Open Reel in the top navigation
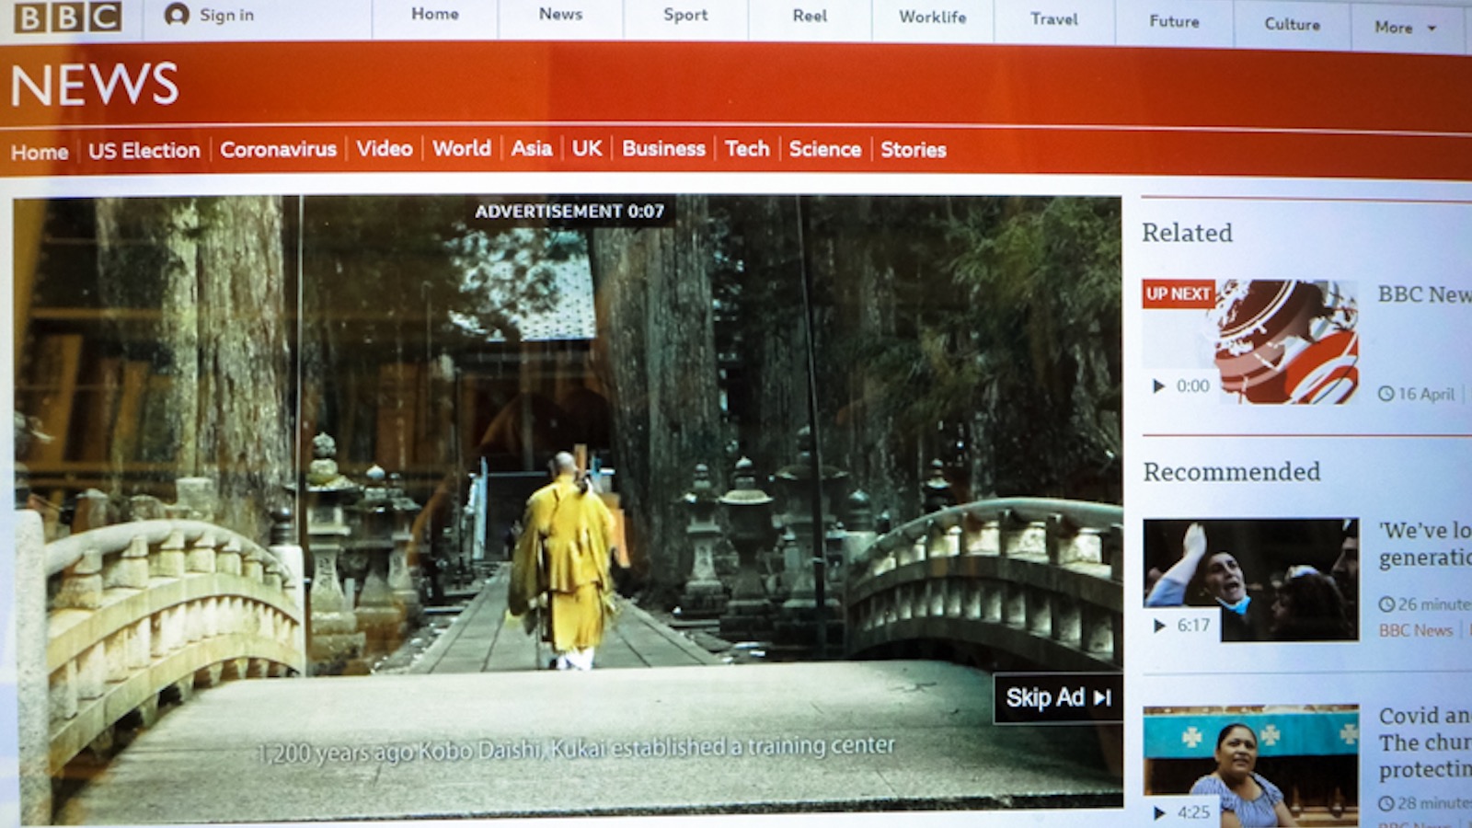 pyautogui.click(x=810, y=16)
